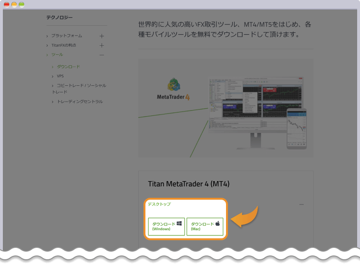This screenshot has width=360, height=265.
Task: Open the ダウンロード sidebar link
Action: click(x=68, y=67)
